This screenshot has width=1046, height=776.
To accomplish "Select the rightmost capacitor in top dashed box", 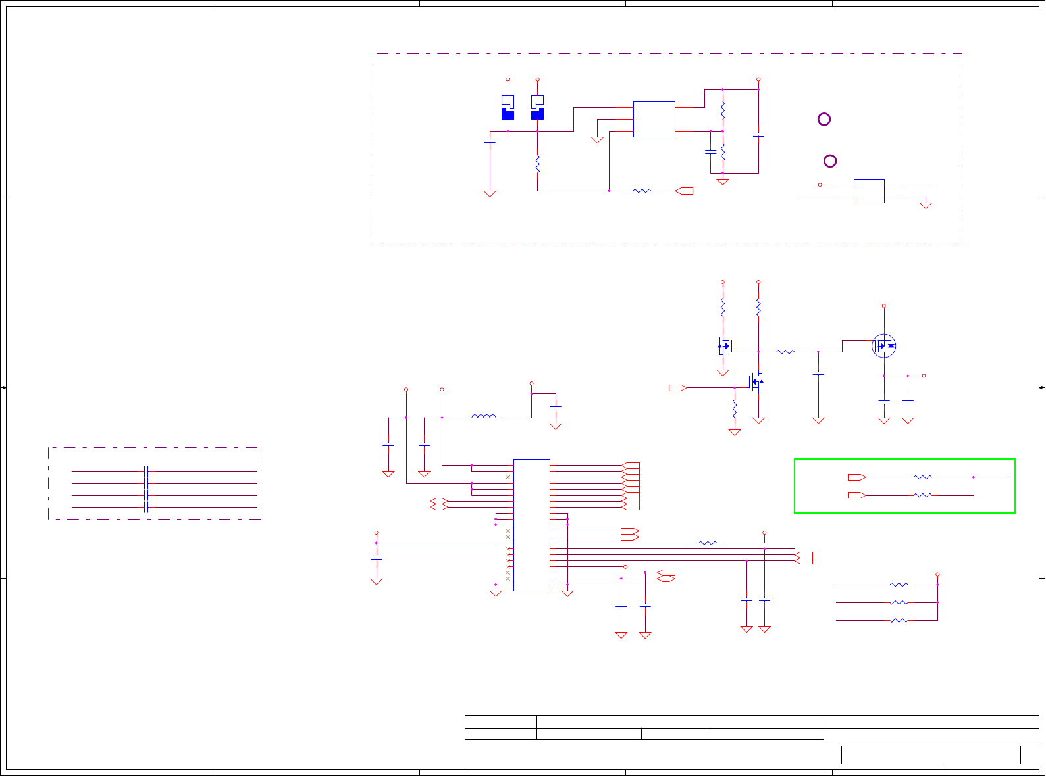I will (758, 134).
